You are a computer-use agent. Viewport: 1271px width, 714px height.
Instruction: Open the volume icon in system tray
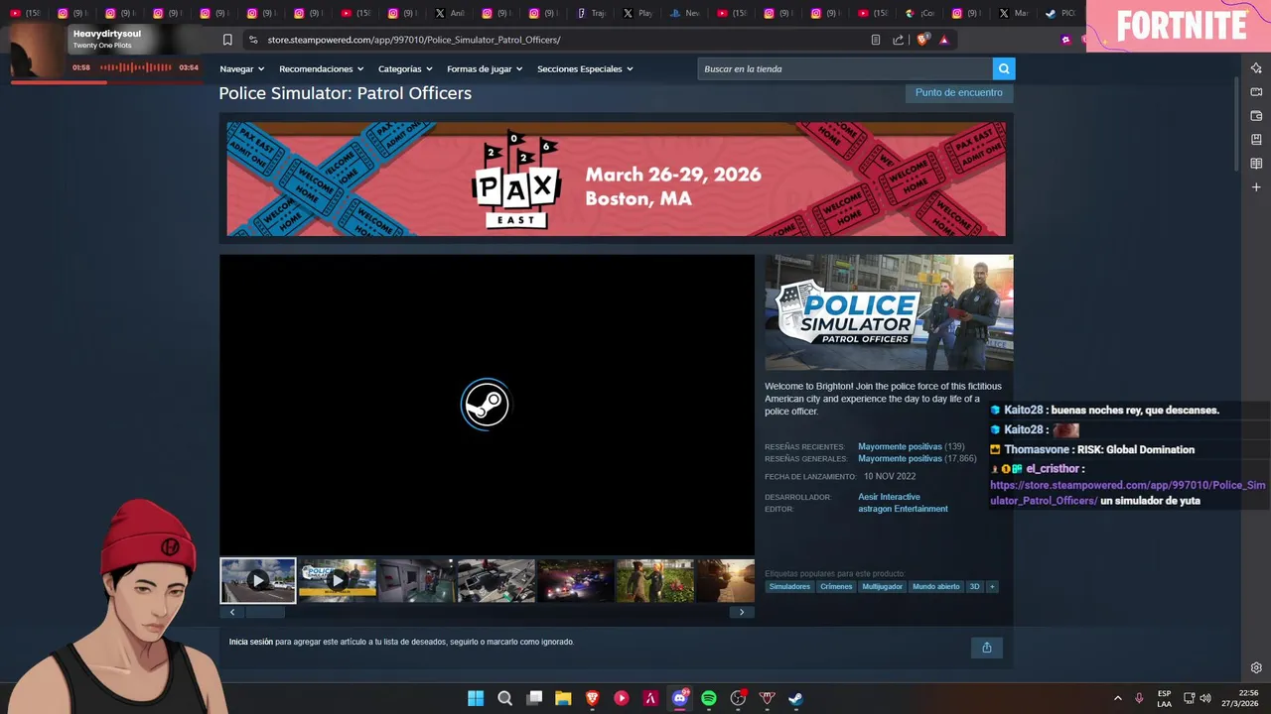pos(1205,698)
